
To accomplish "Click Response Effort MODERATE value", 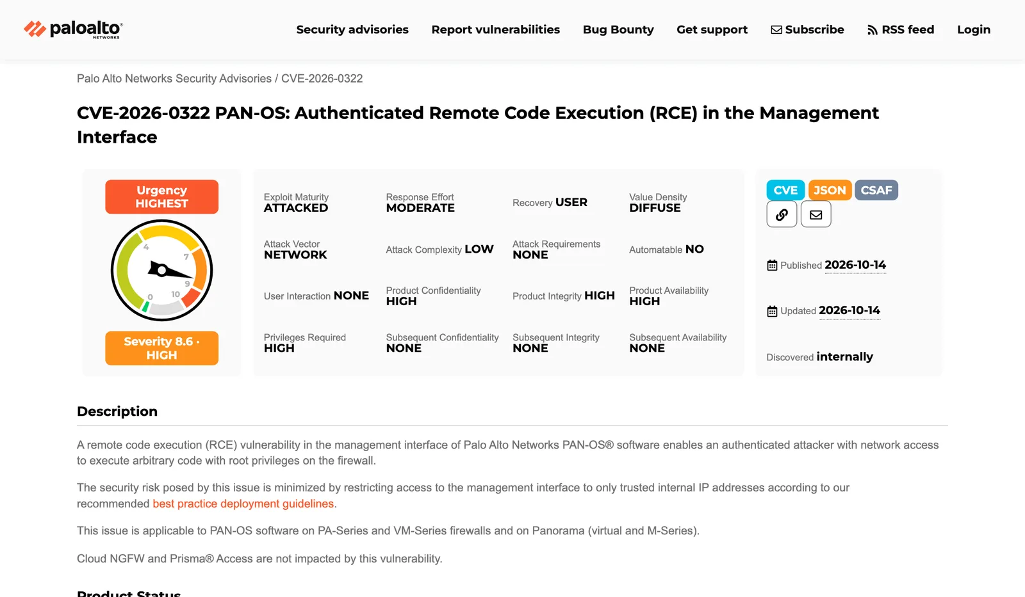I will 420,208.
